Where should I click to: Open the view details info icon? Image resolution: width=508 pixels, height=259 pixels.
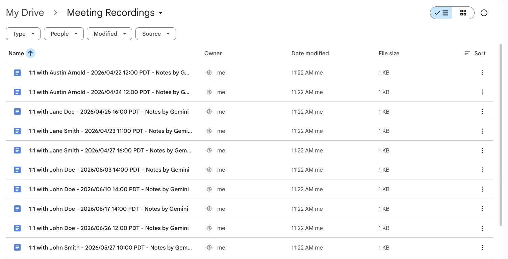[x=484, y=13]
